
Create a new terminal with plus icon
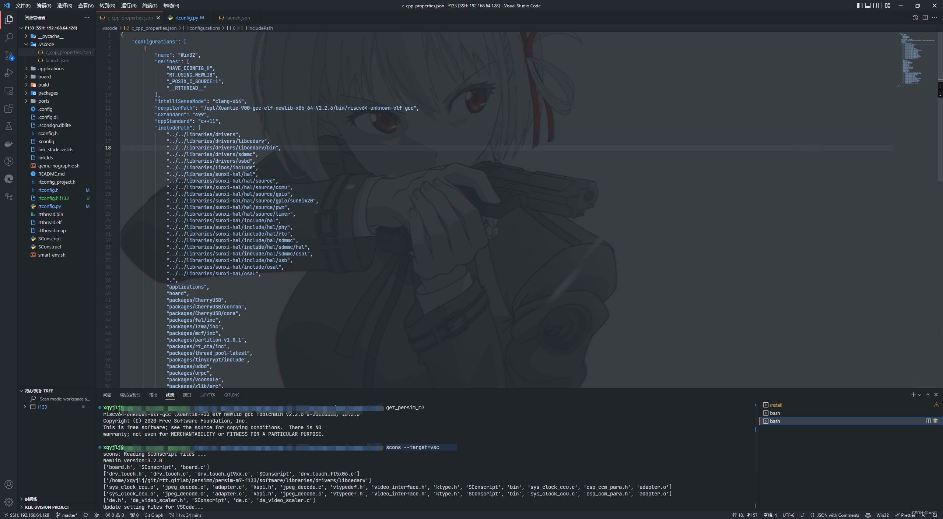click(x=913, y=395)
